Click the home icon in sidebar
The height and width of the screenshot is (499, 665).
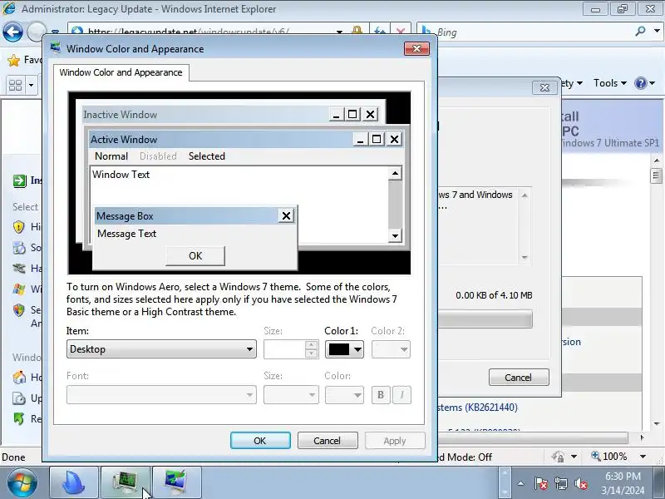19,378
